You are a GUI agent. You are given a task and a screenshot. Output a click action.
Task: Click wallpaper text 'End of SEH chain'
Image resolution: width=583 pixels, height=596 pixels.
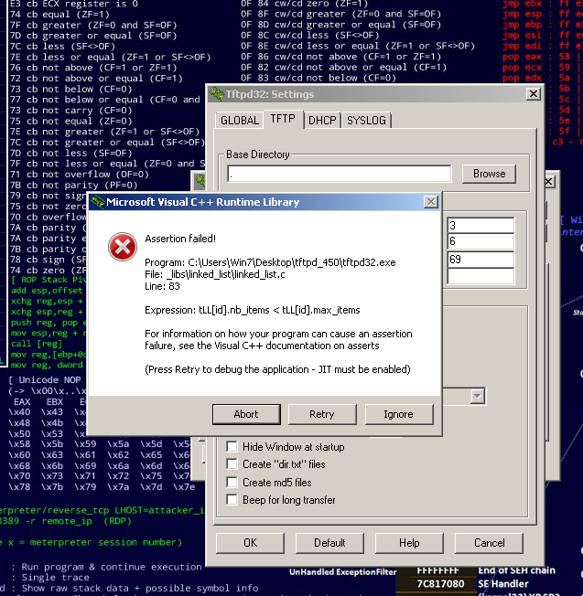click(x=516, y=570)
